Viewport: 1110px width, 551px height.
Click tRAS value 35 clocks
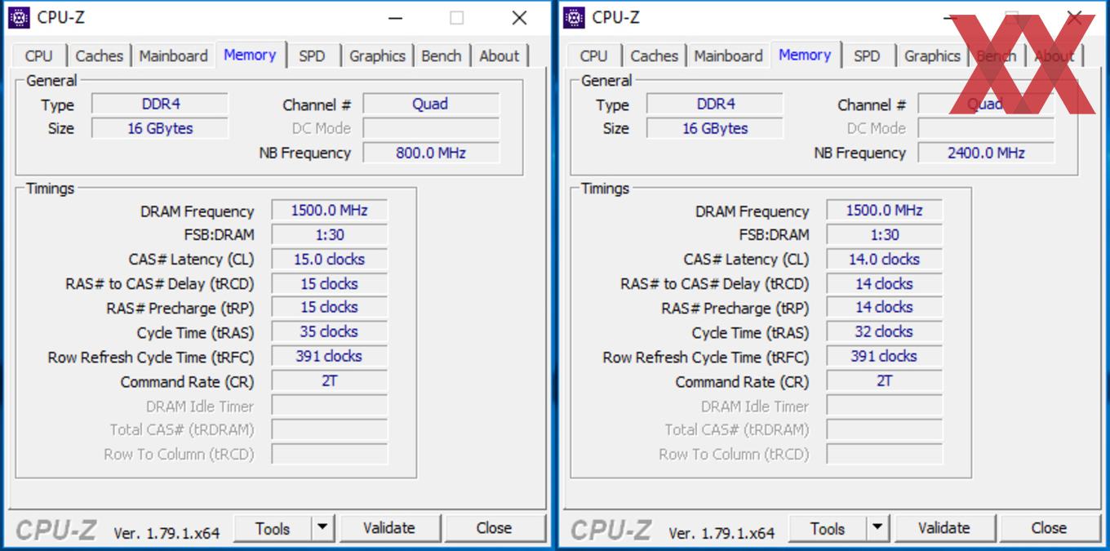pos(329,332)
